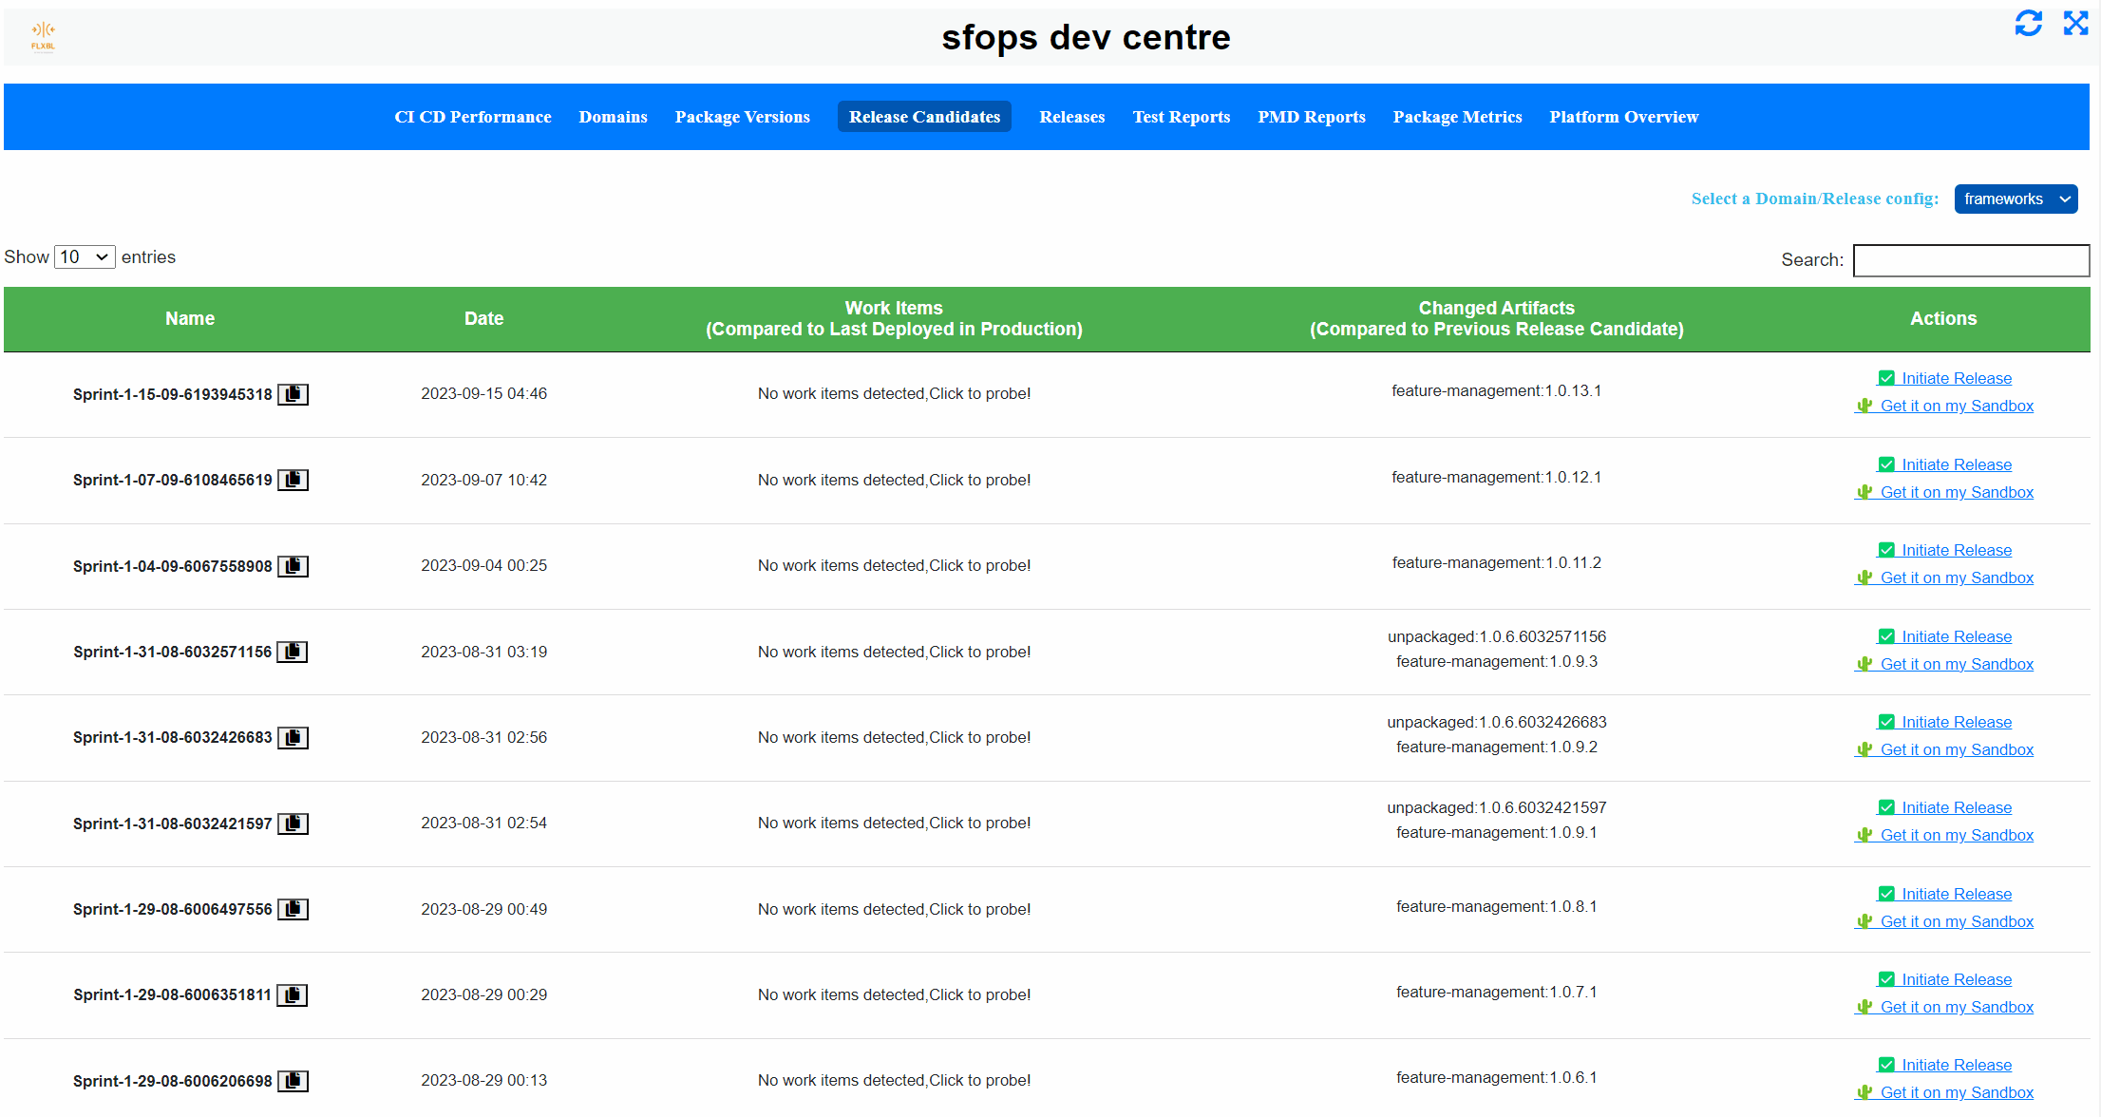The height and width of the screenshot is (1117, 2101).
Task: Focus the Search input field
Action: point(1971,260)
